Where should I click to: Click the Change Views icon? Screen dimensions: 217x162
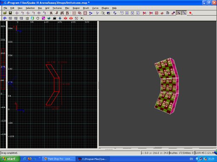coord(97,13)
